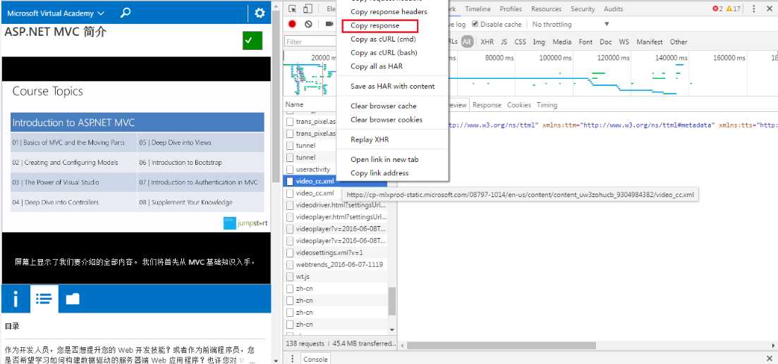
Task: Open the Console drawer tab
Action: (x=315, y=360)
